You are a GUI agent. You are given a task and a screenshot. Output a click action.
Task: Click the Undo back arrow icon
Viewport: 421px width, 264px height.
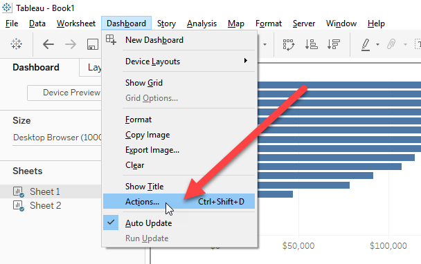(48, 44)
